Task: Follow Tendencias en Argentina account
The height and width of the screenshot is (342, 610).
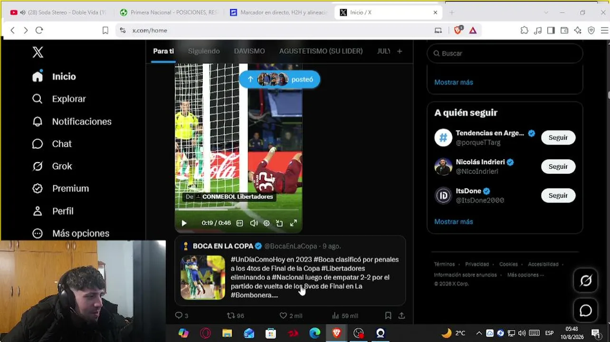Action: (x=558, y=138)
